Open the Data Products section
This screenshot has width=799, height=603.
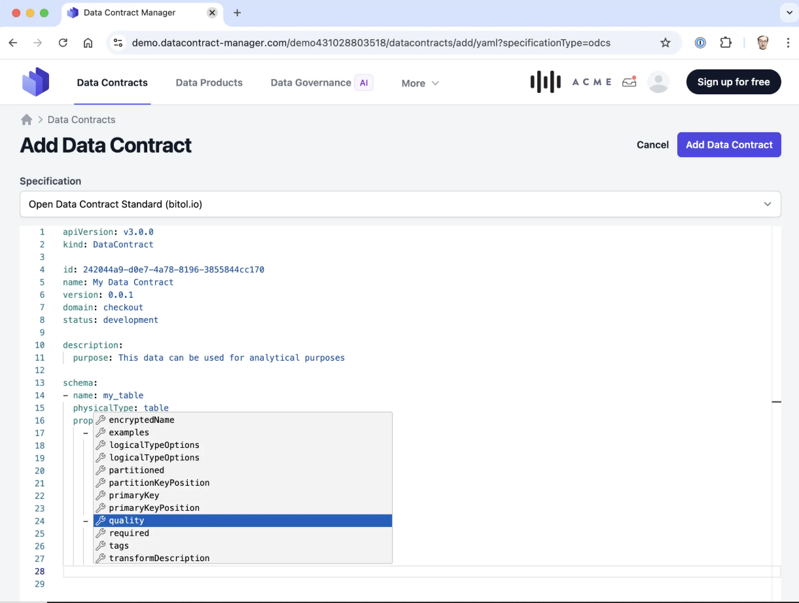(x=209, y=83)
